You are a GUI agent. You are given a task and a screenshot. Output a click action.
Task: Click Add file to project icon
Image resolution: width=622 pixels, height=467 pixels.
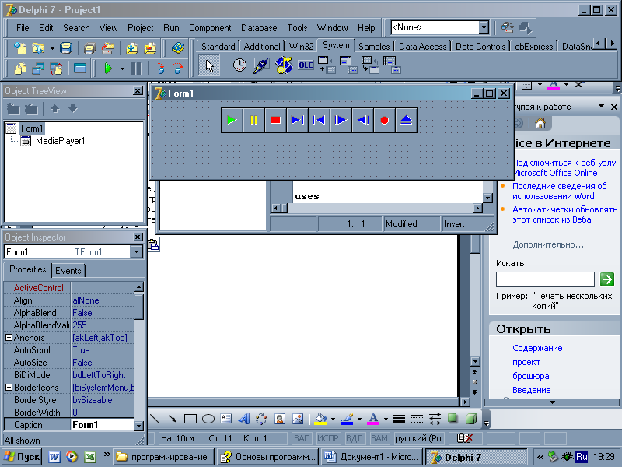pos(132,48)
